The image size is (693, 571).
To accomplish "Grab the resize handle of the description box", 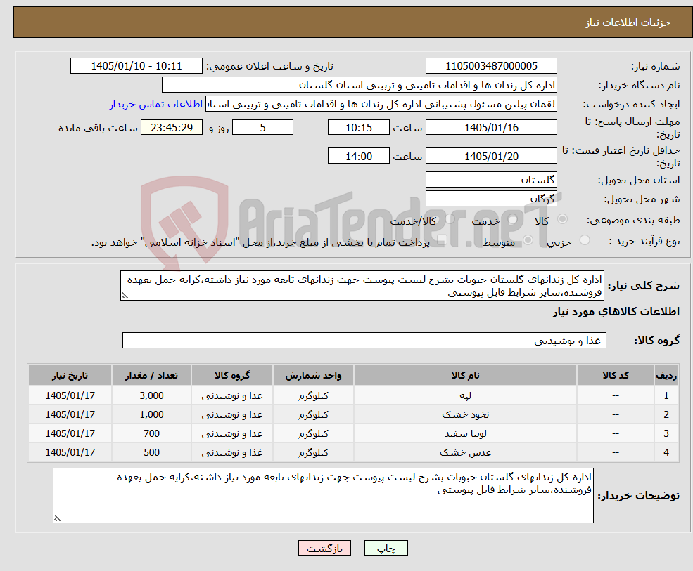I will [125, 296].
